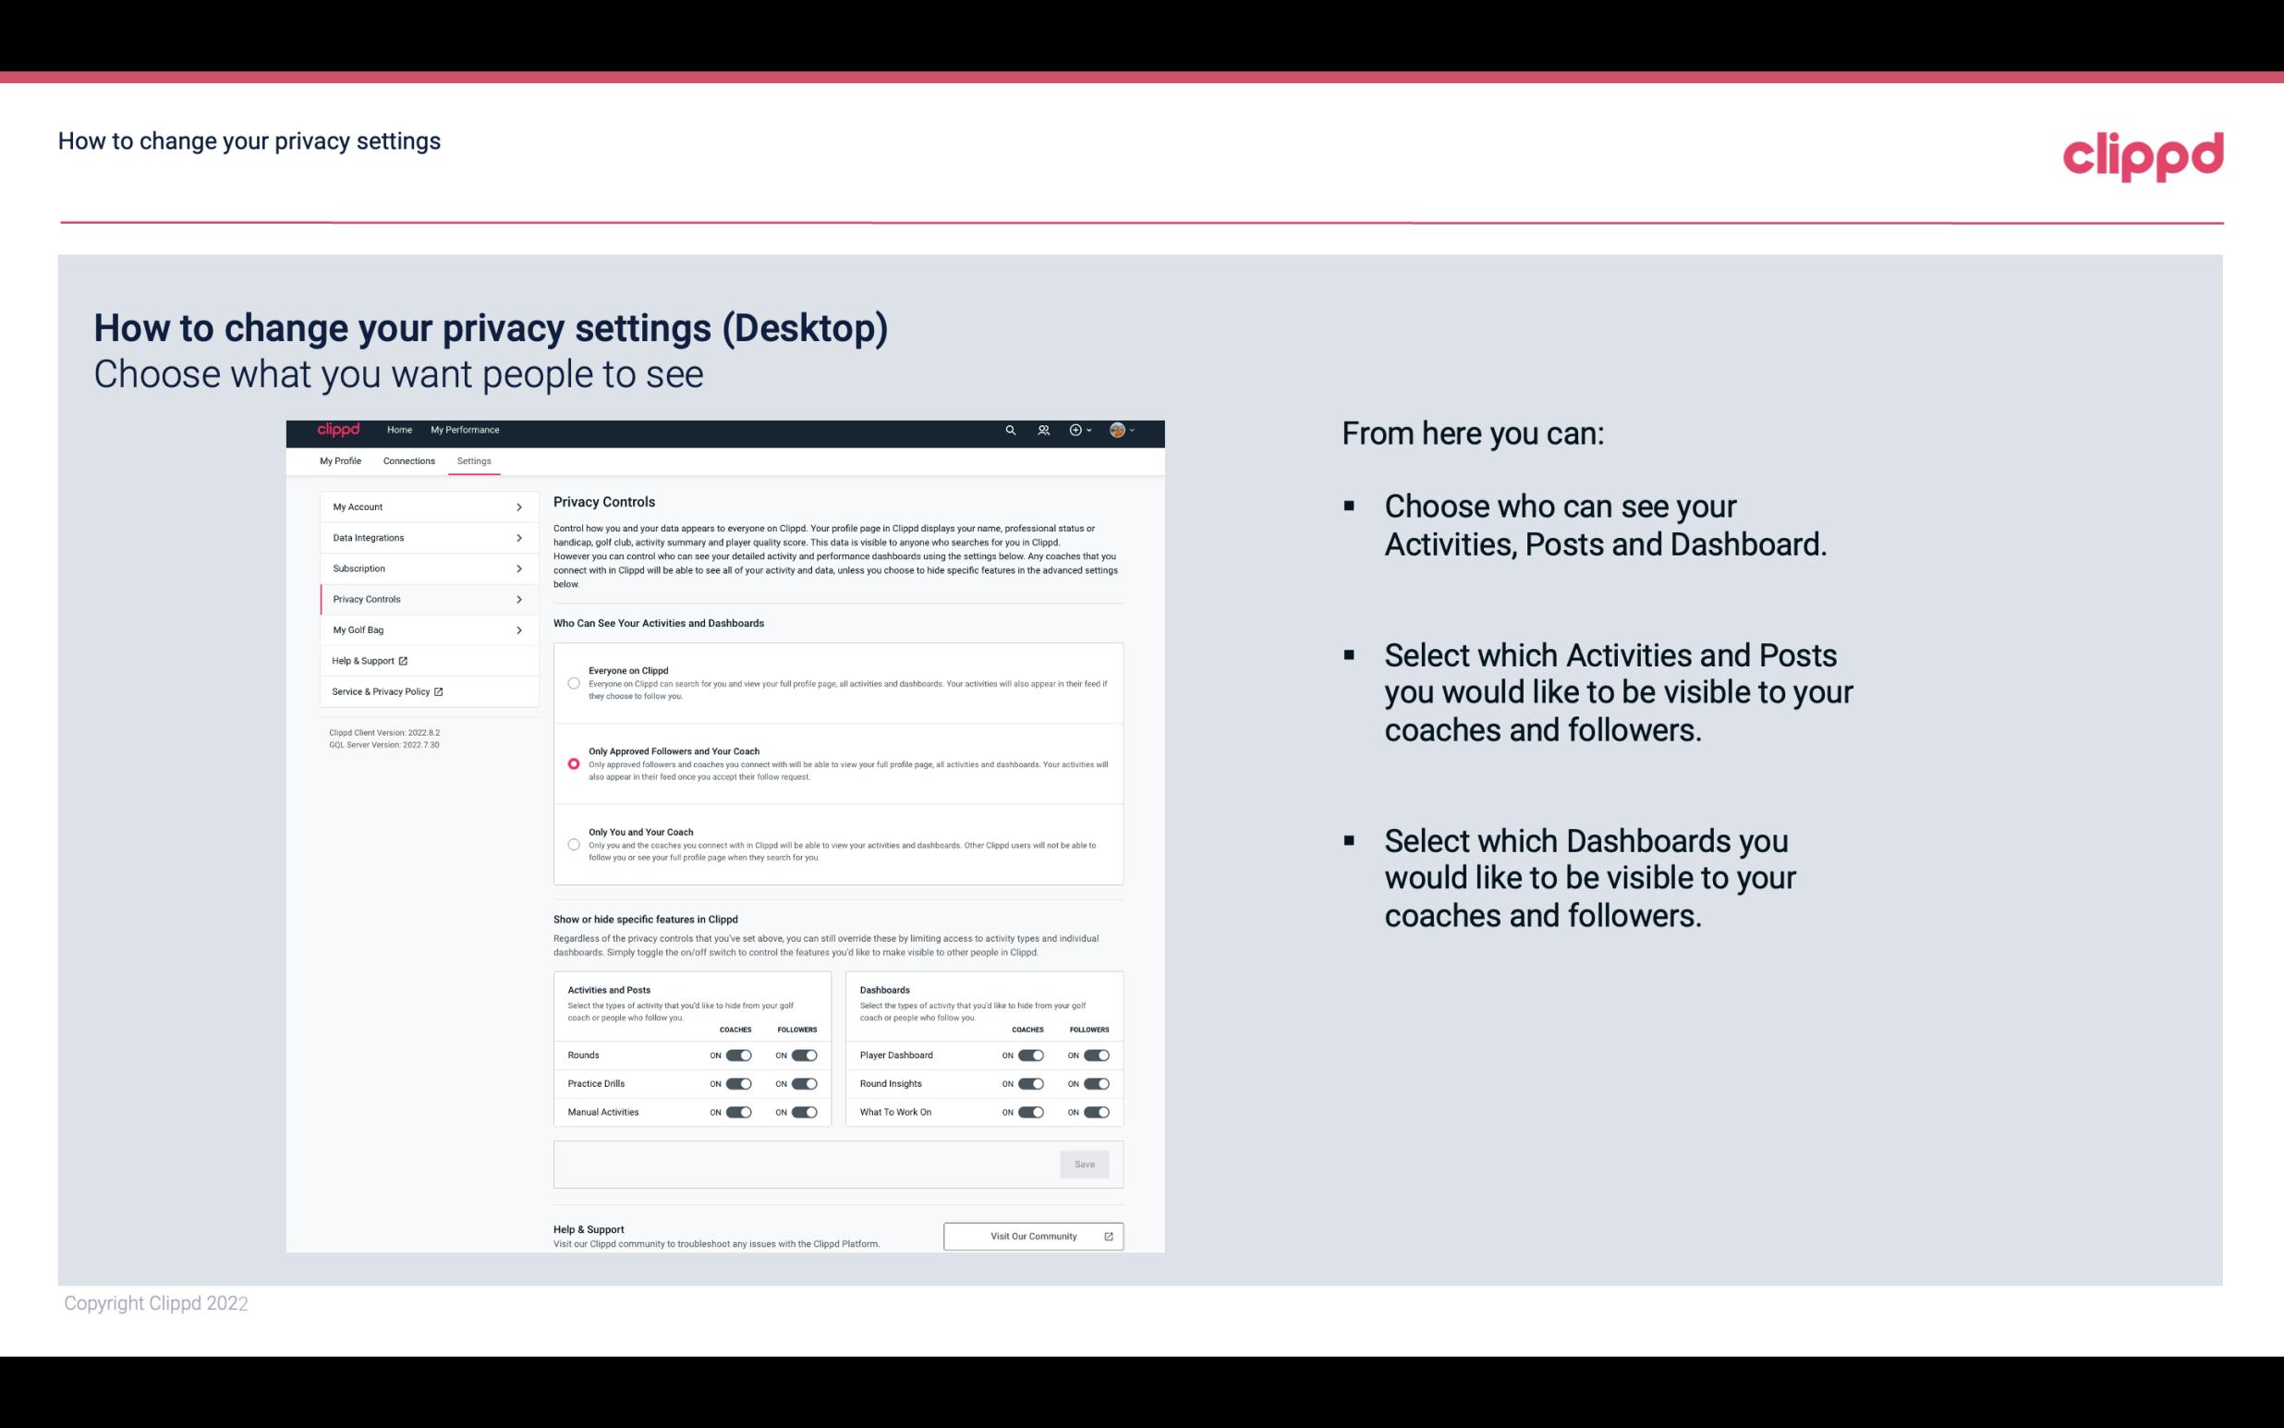Click the Settings gear/tab icon
Image resolution: width=2284 pixels, height=1428 pixels.
tap(474, 460)
